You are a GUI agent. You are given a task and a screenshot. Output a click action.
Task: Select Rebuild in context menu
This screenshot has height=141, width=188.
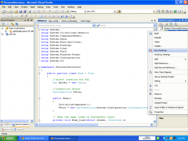tap(168, 38)
